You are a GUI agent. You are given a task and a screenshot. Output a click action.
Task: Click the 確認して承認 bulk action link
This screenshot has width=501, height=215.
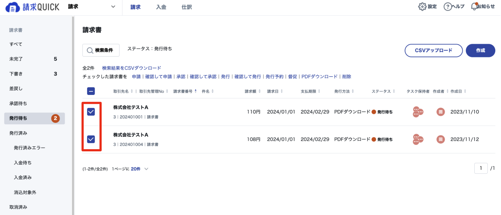(x=203, y=77)
